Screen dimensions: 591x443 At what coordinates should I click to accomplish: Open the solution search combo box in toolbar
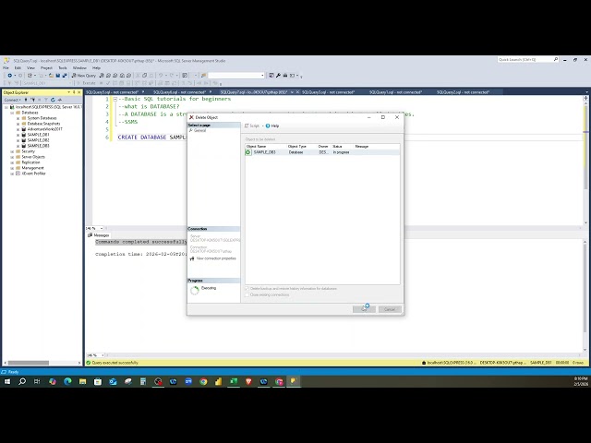236,76
